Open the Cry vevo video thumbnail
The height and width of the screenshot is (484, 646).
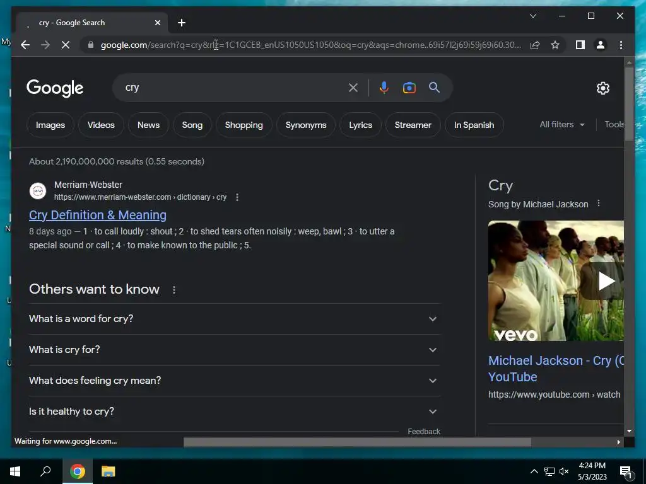coord(556,281)
